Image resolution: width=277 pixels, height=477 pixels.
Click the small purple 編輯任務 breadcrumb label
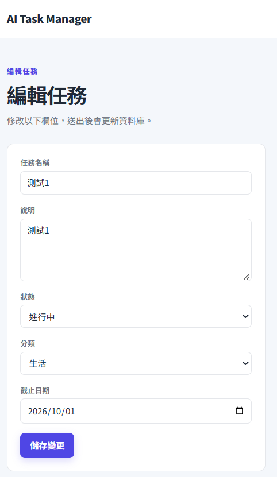[22, 72]
